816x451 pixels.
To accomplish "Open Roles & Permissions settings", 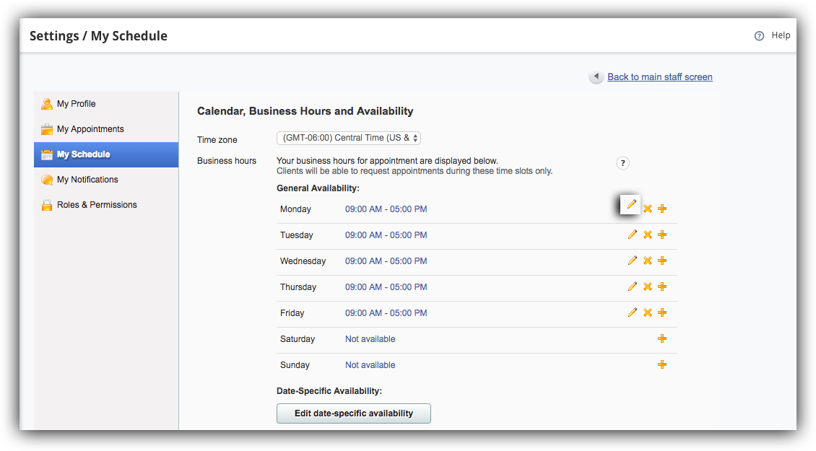I will click(x=106, y=205).
